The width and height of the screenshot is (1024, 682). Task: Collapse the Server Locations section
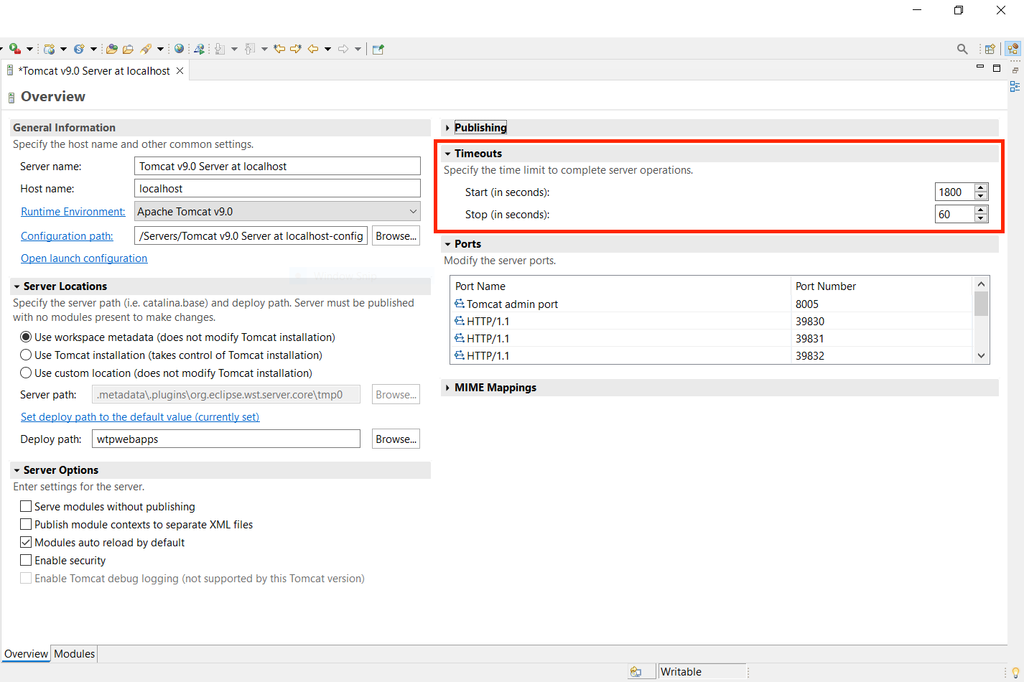(17, 286)
